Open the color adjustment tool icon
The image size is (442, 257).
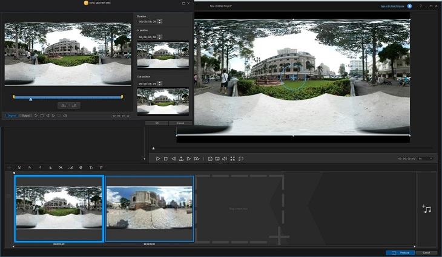click(x=50, y=168)
